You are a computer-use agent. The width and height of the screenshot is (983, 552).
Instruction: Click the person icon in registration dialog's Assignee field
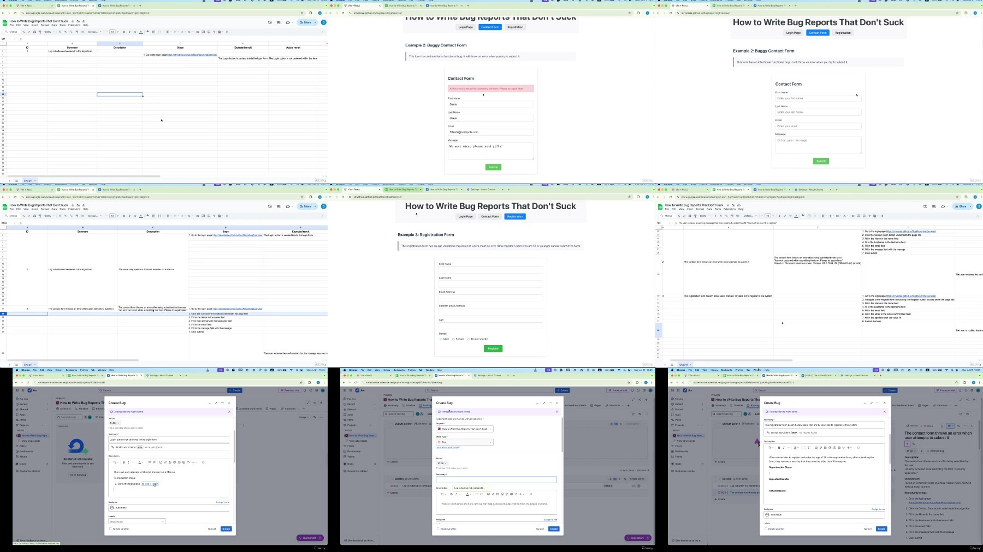coord(767,515)
